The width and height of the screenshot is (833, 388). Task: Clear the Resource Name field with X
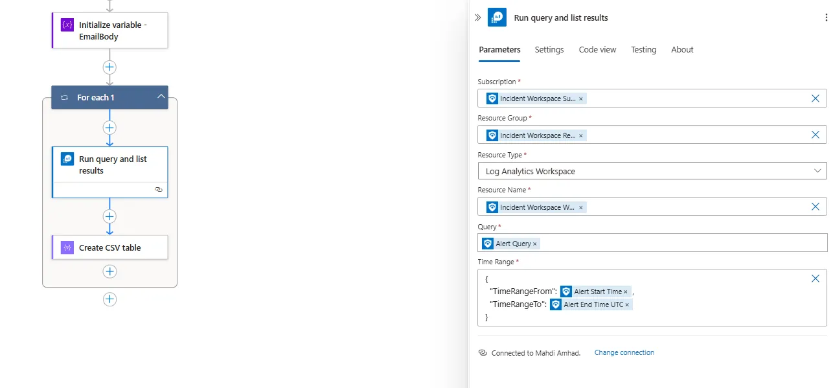point(816,207)
